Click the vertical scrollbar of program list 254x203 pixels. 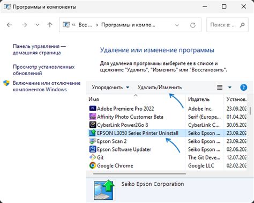250,111
